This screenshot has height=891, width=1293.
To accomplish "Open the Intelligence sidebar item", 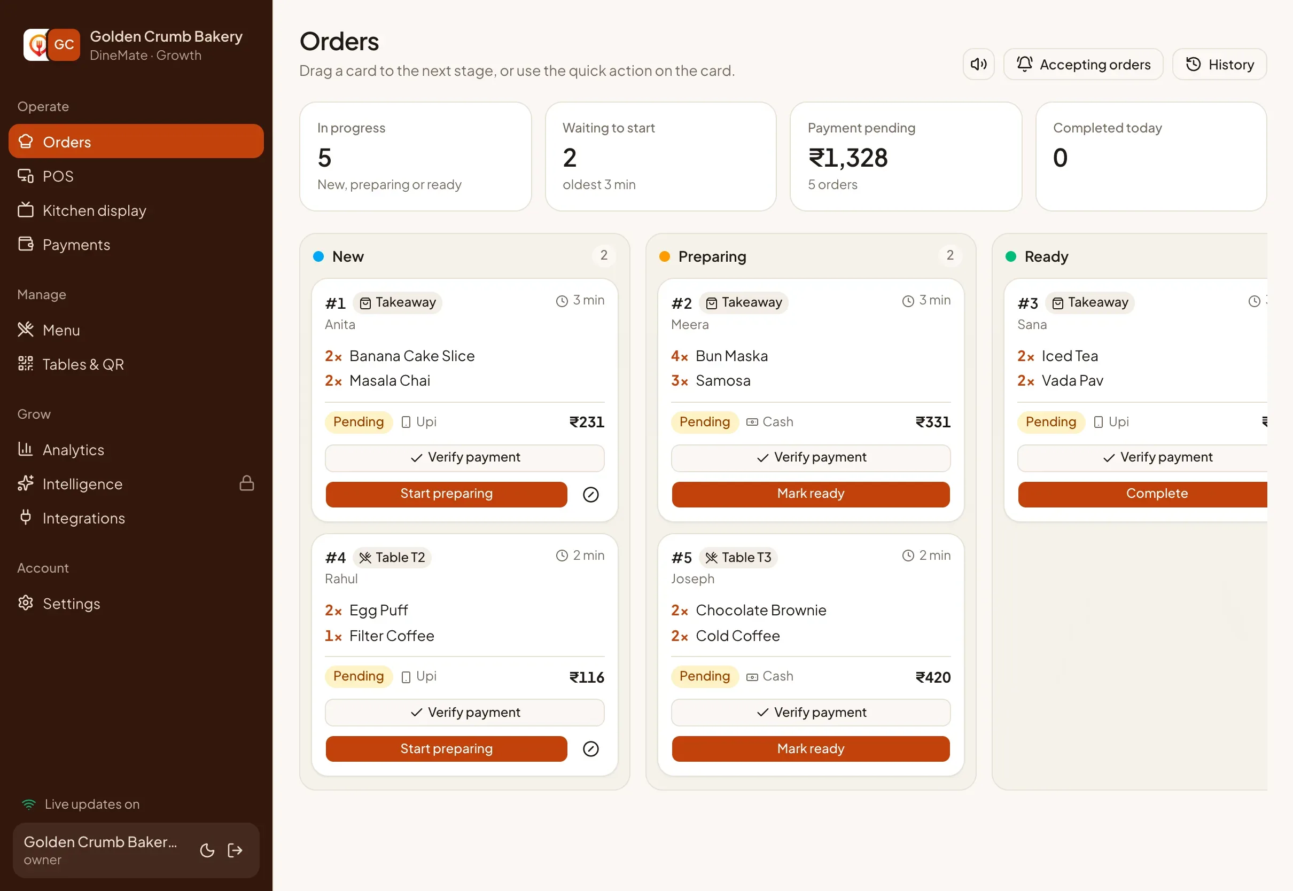I will click(x=136, y=484).
